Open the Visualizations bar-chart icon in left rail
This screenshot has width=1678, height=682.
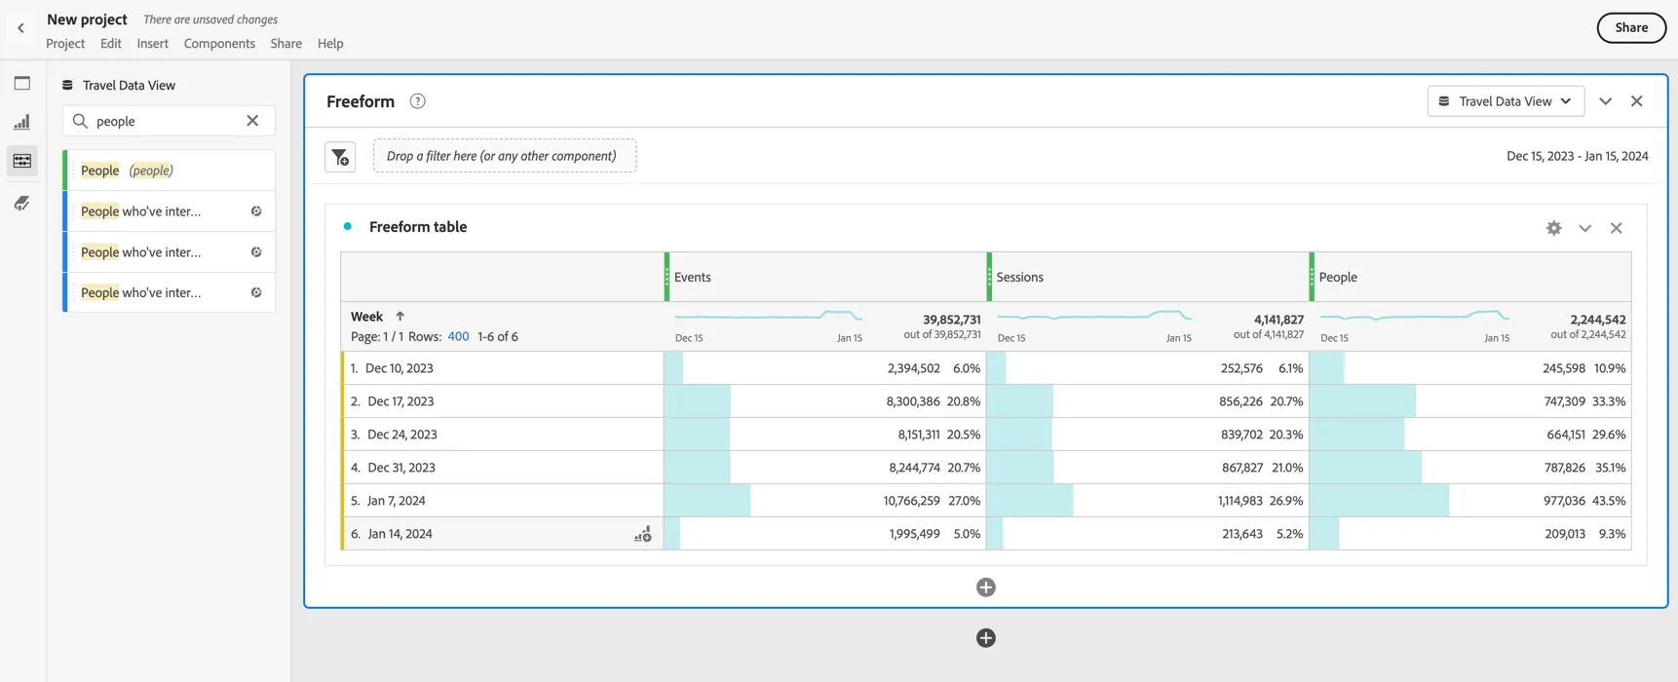(x=22, y=122)
